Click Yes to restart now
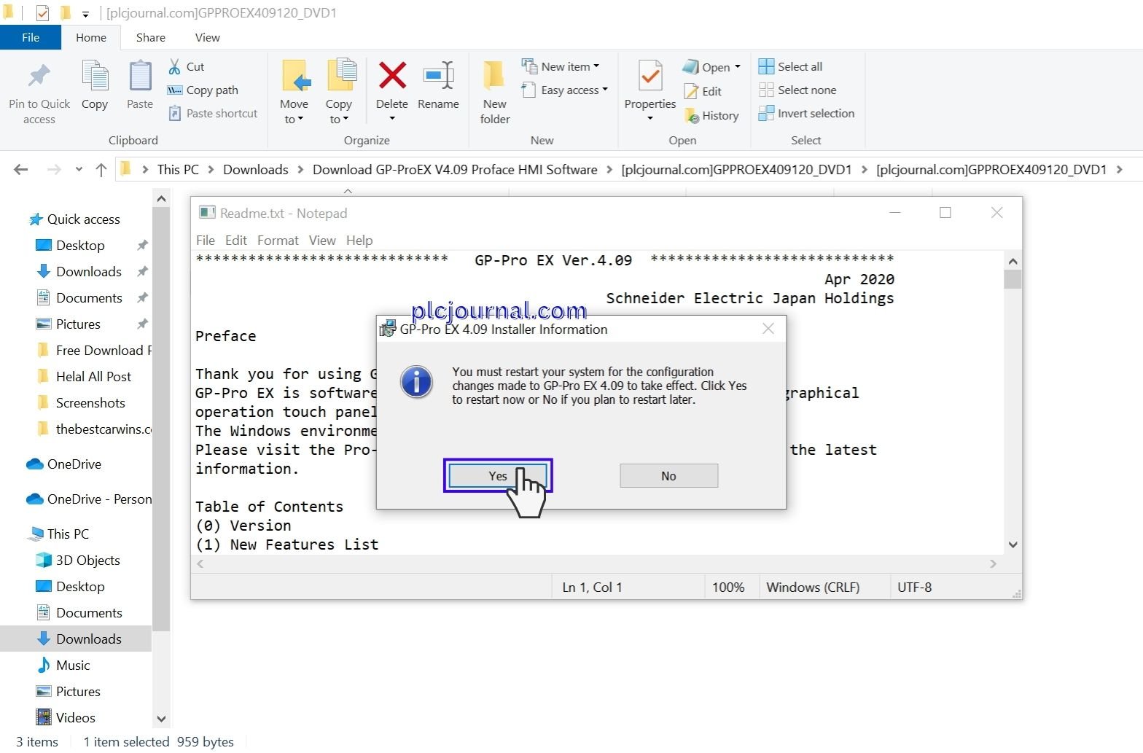Image resolution: width=1143 pixels, height=753 pixels. coord(498,476)
